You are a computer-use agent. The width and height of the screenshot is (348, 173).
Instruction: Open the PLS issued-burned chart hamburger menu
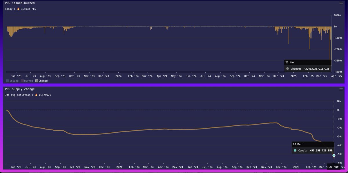tap(341, 3)
